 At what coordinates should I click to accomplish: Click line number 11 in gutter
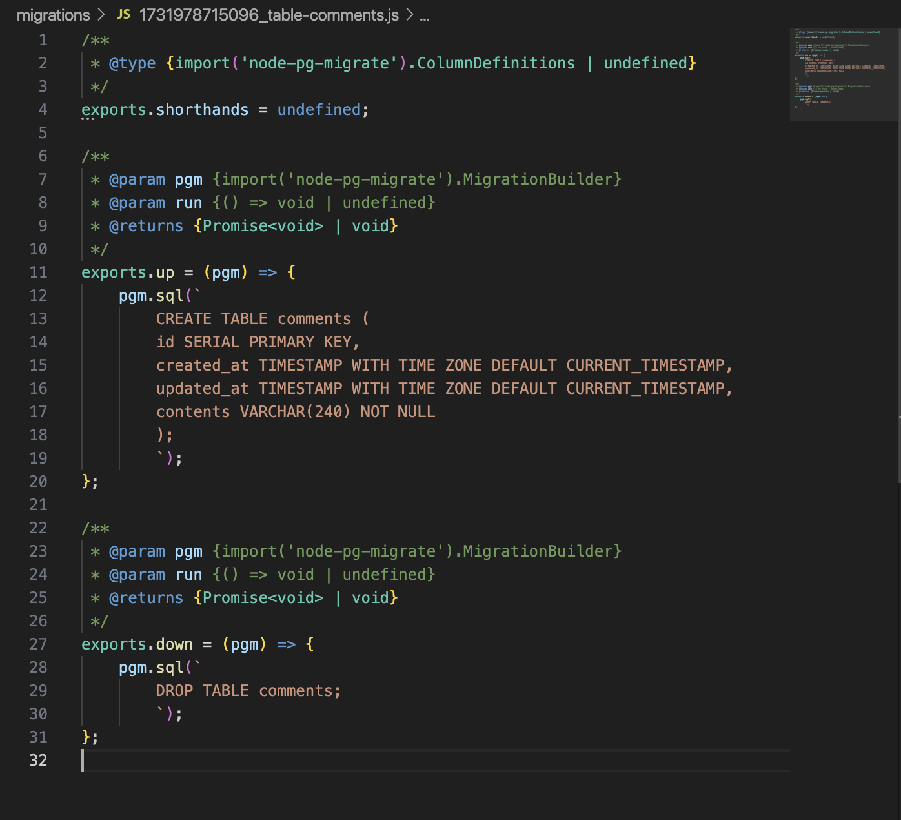tap(39, 272)
